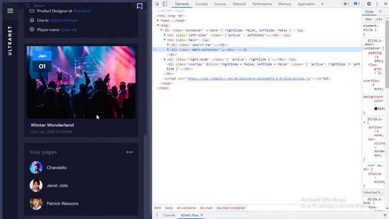Close the What's New drawer tab
The image size is (389, 219).
pyautogui.click(x=202, y=215)
